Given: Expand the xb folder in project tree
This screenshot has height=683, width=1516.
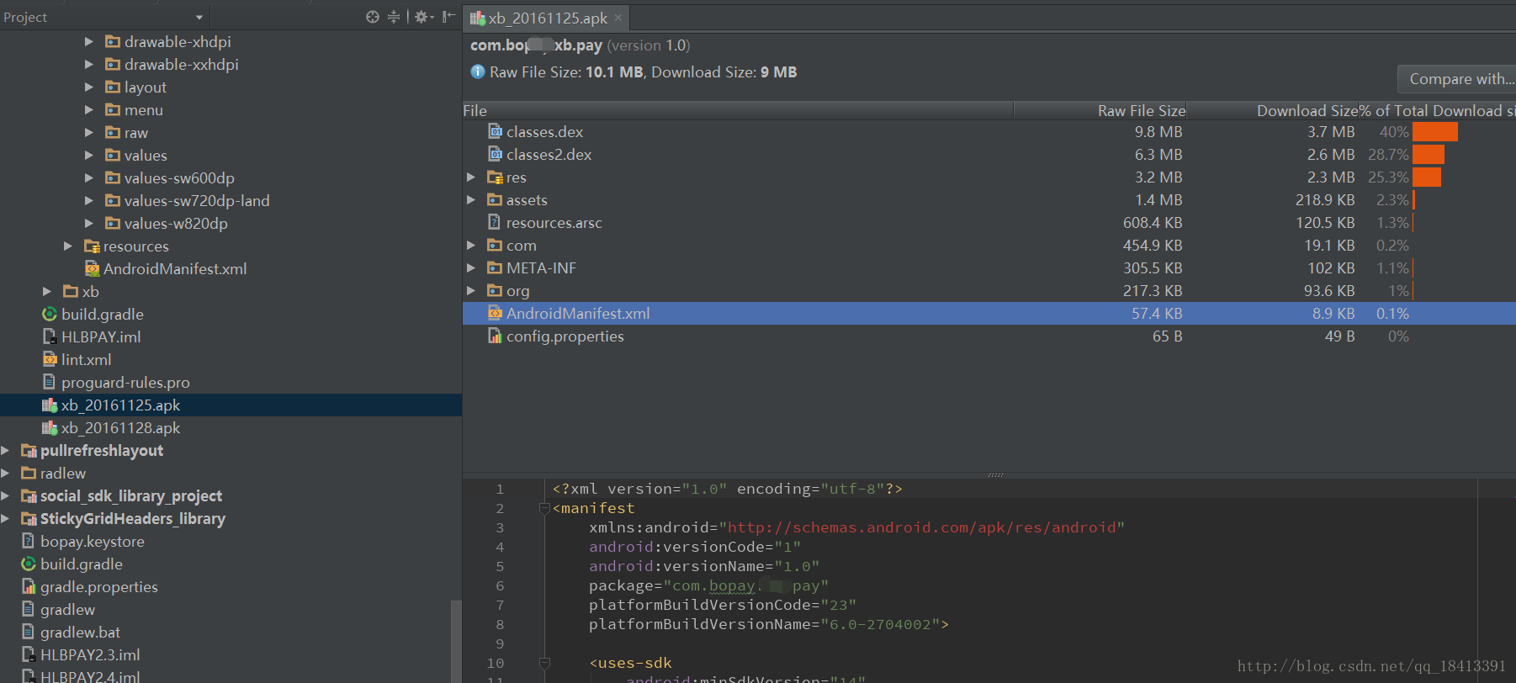Looking at the screenshot, I should tap(47, 291).
